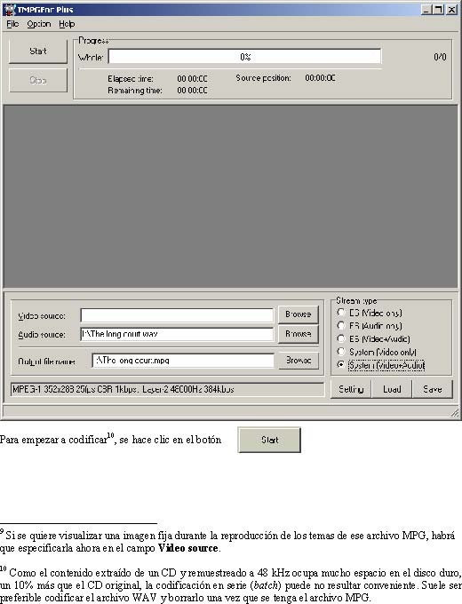This screenshot has width=462, height=604.
Task: Click the Start button beside Progress
Action: pos(38,51)
